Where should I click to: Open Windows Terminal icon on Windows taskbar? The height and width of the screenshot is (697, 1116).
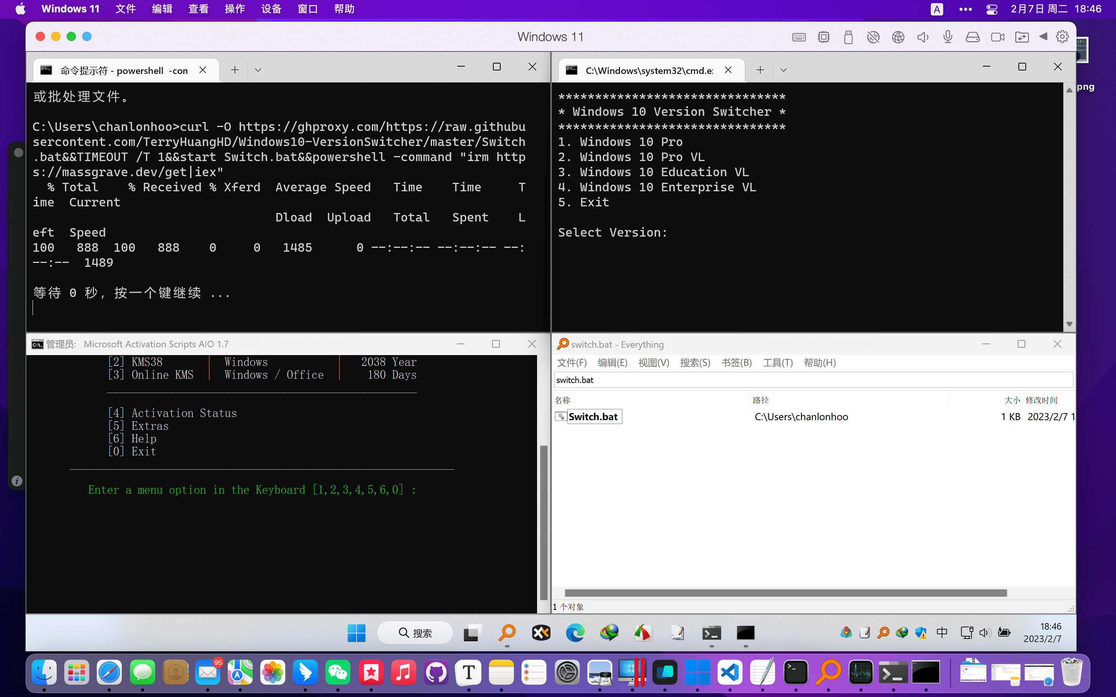pyautogui.click(x=711, y=633)
